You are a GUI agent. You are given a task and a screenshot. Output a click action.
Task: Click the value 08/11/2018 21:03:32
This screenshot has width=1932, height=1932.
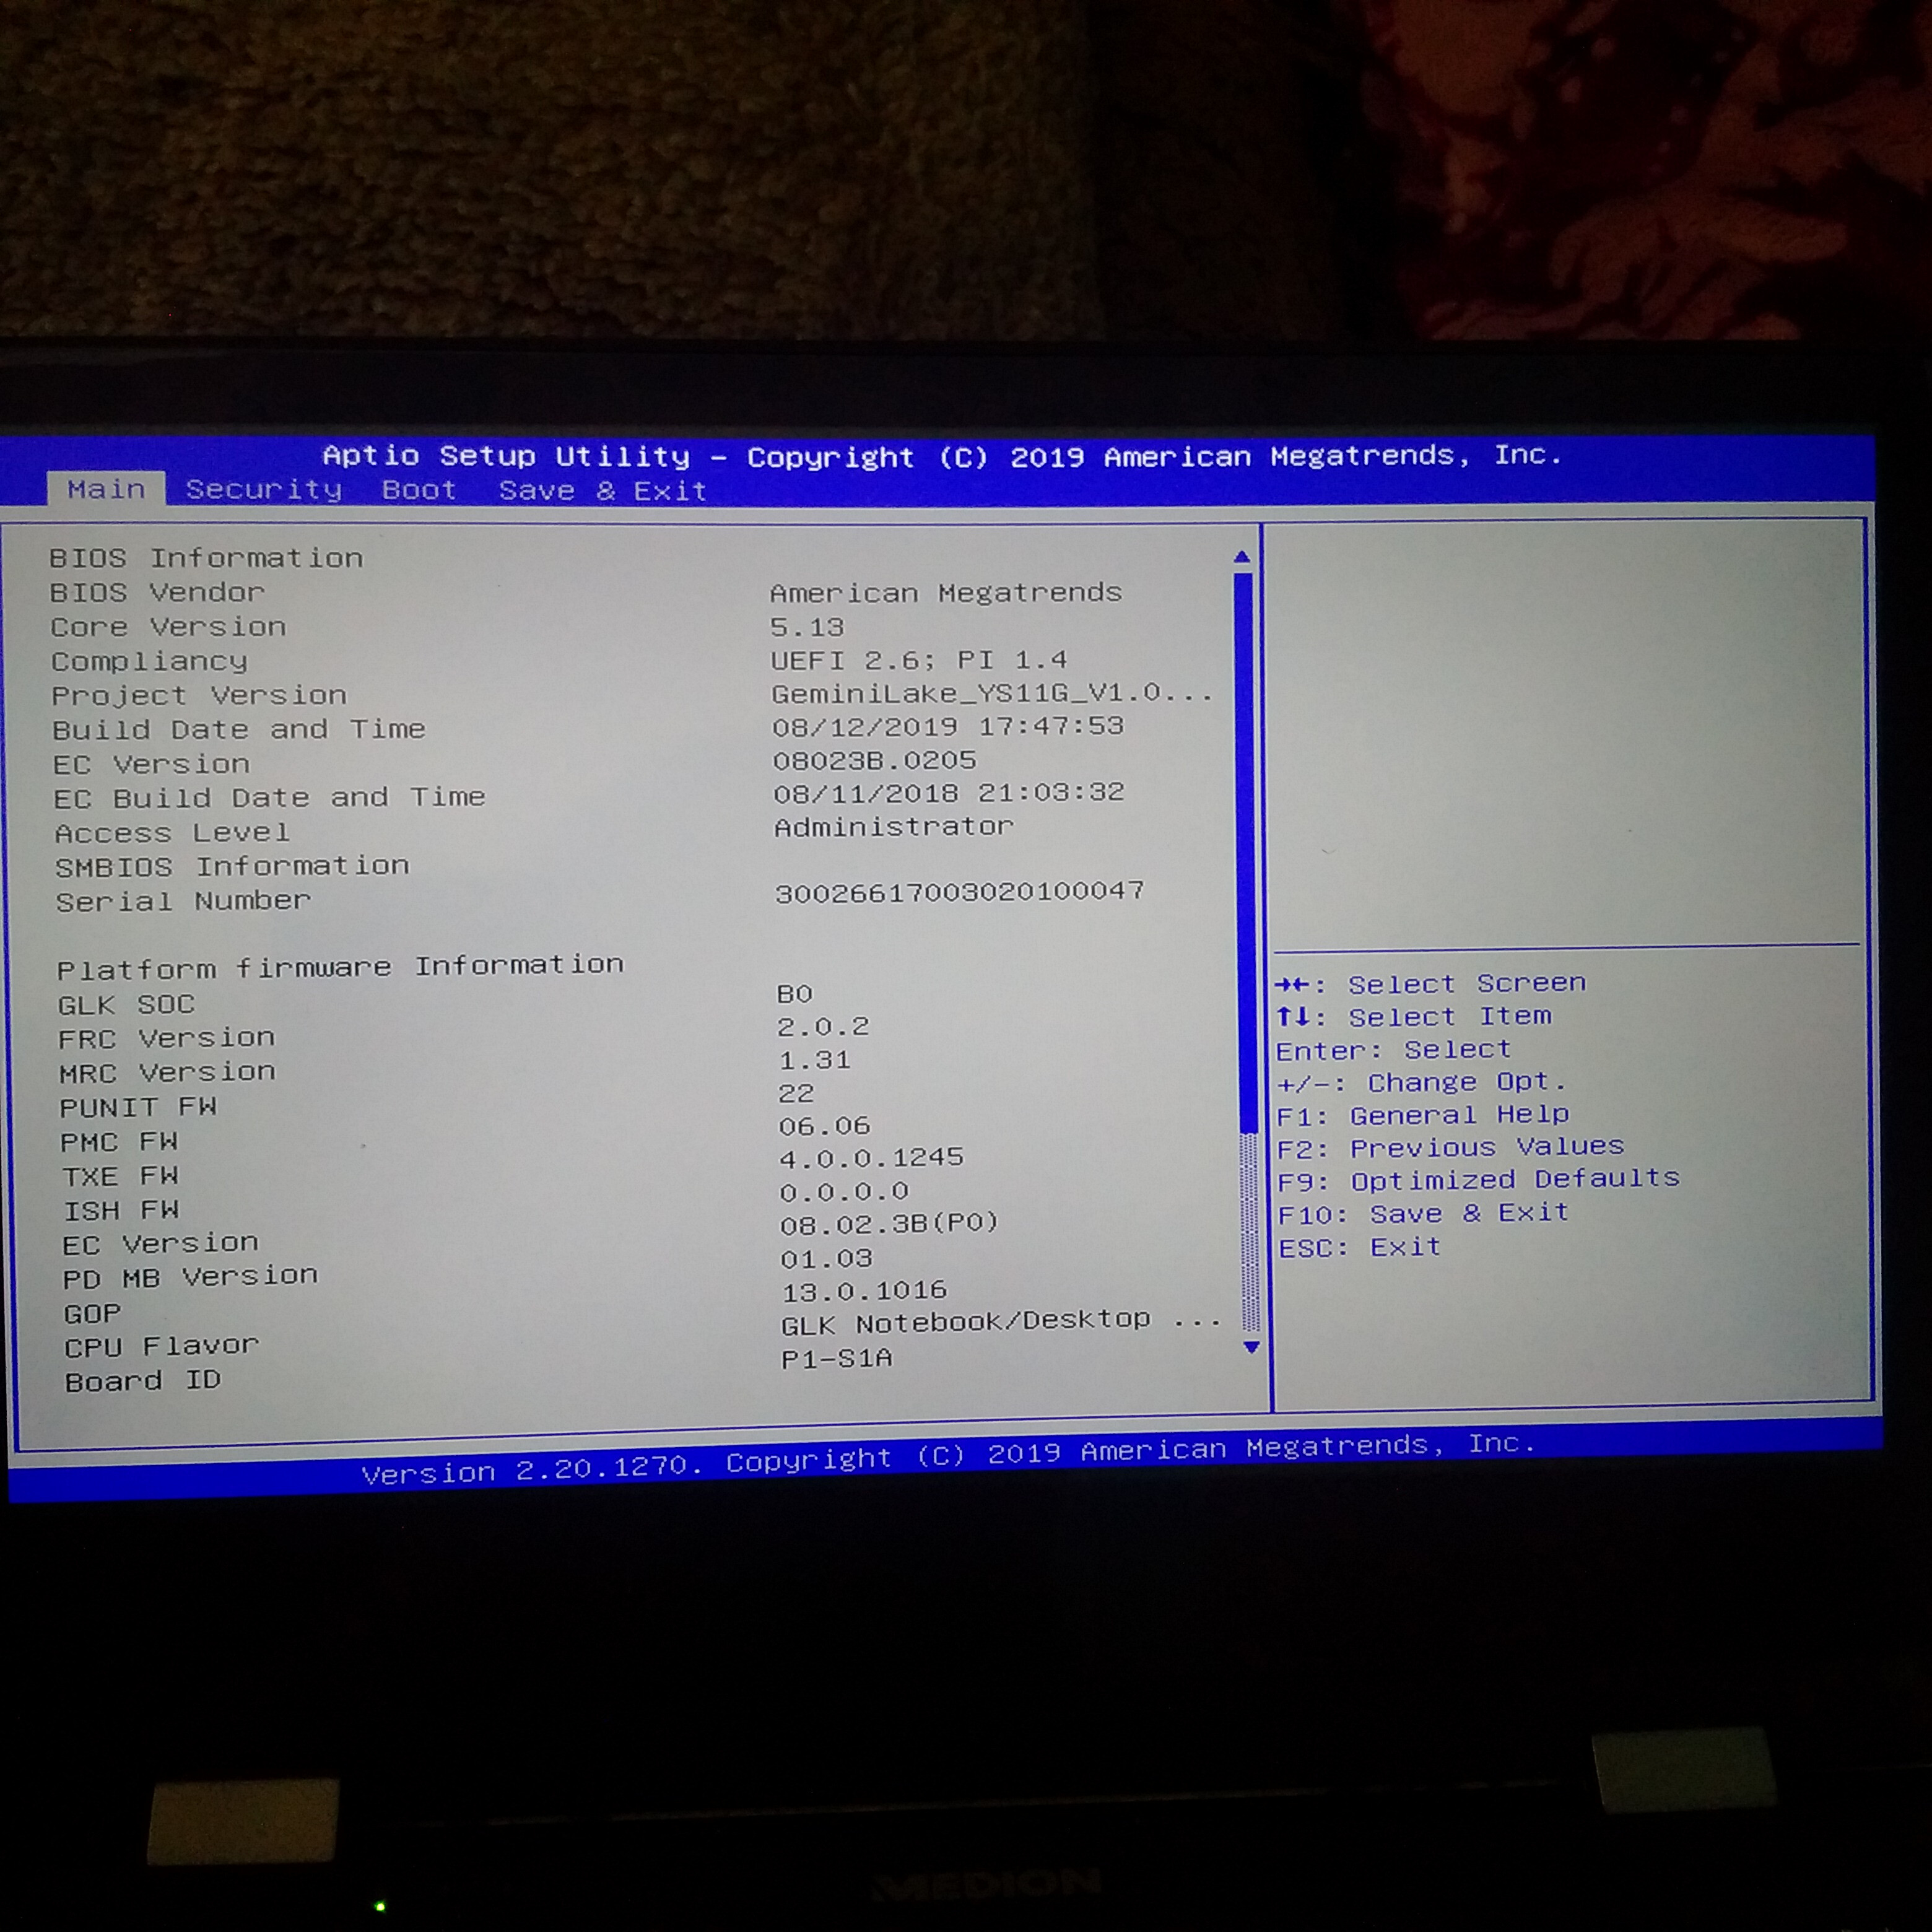(949, 793)
